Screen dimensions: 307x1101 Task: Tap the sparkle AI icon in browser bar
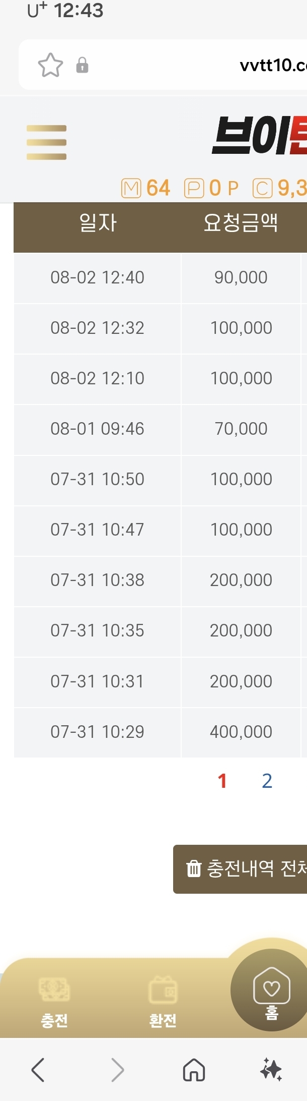tap(271, 1069)
